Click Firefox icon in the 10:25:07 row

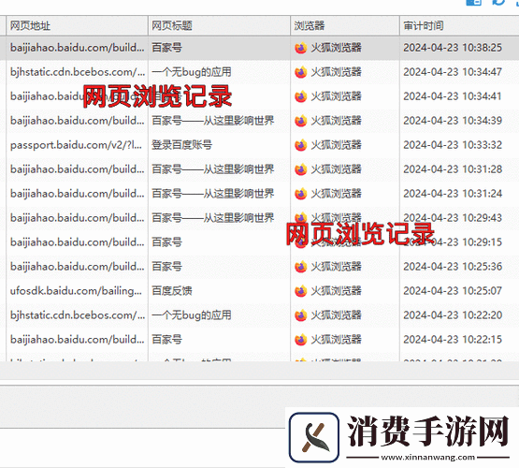[300, 291]
